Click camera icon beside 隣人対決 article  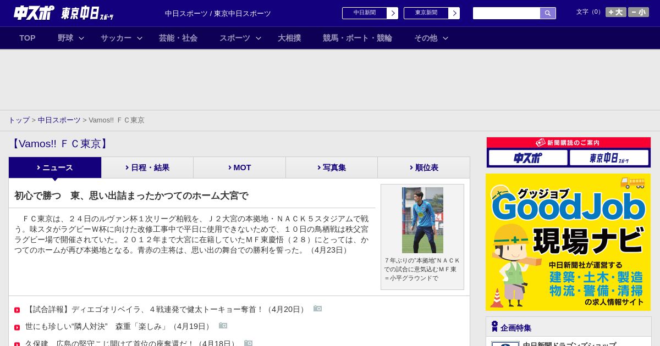pyautogui.click(x=223, y=326)
